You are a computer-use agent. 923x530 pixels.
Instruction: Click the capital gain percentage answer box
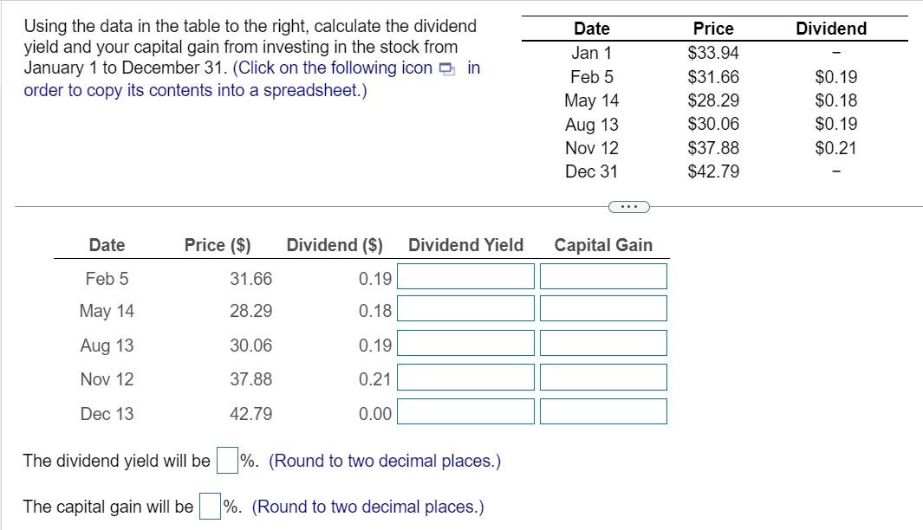point(209,507)
